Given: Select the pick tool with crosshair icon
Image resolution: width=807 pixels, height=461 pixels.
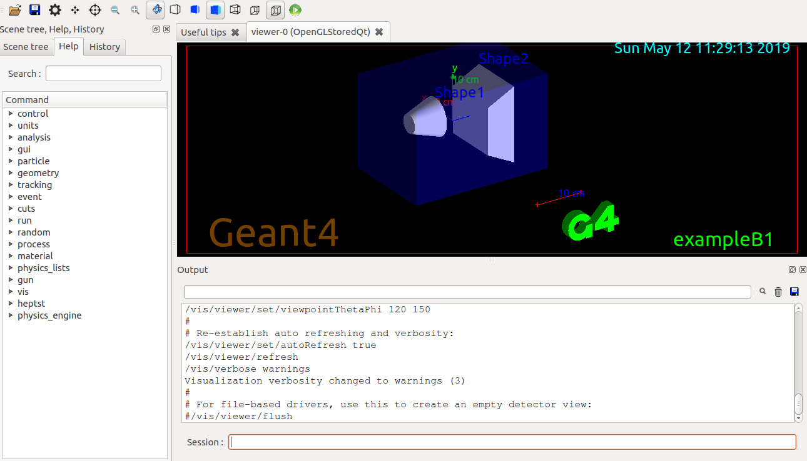Looking at the screenshot, I should pyautogui.click(x=94, y=10).
